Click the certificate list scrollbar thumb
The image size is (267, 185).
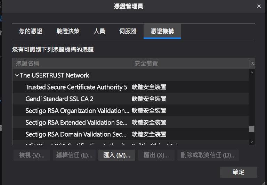tap(252, 129)
